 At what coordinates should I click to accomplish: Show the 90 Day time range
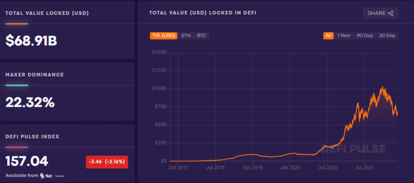(365, 35)
